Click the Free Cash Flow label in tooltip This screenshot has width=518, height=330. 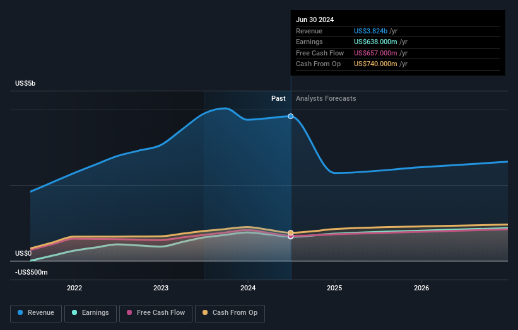click(x=320, y=53)
